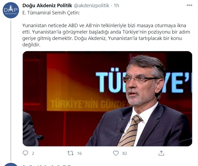Click the DAP profile avatar
The image size is (198, 166).
point(11,10)
